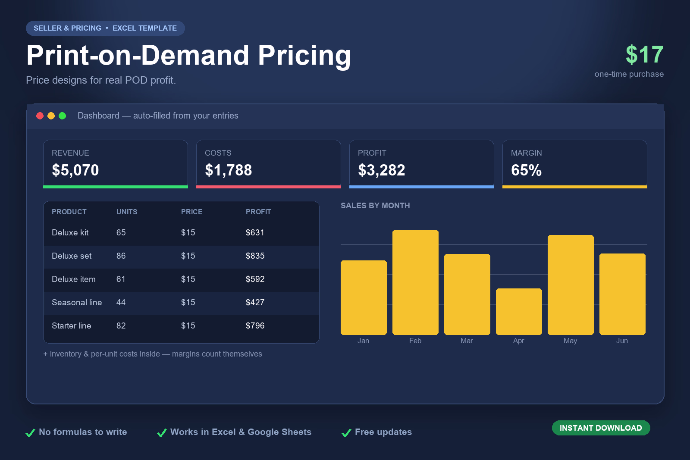Click the February bar in sales chart
The width and height of the screenshot is (690, 460).
click(x=415, y=282)
